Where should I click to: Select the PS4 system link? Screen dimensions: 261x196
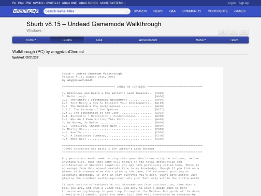point(21,3)
